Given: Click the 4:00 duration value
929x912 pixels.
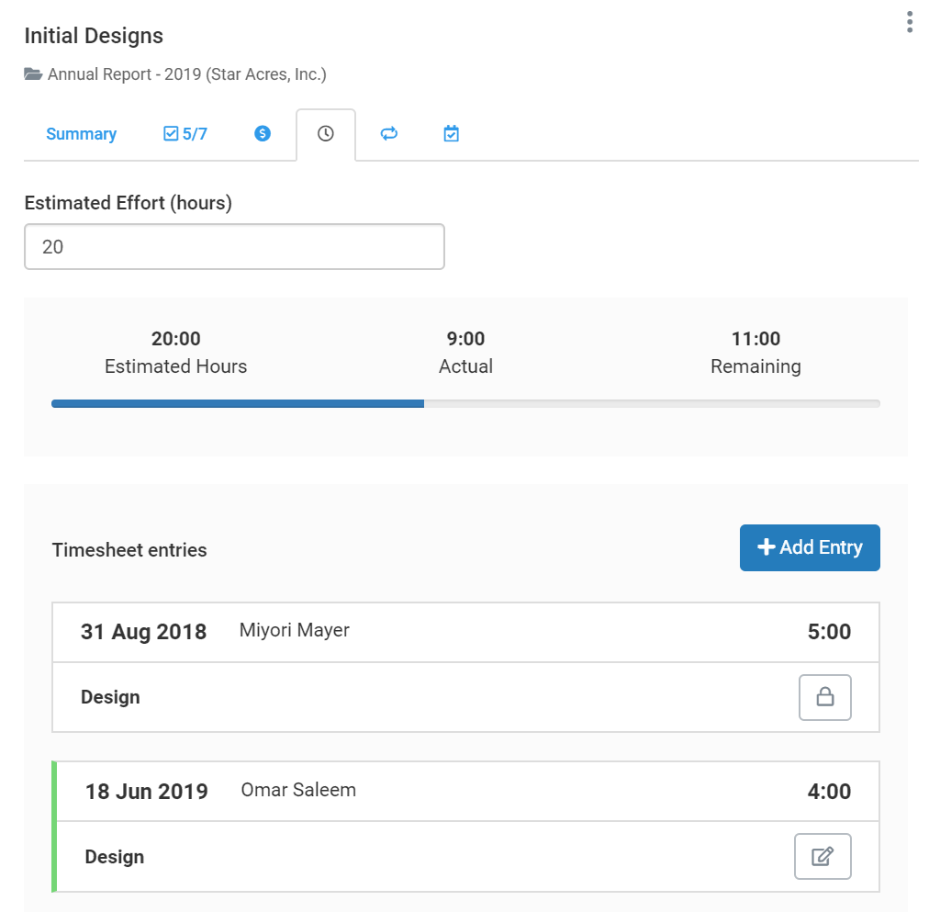Looking at the screenshot, I should [x=829, y=792].
